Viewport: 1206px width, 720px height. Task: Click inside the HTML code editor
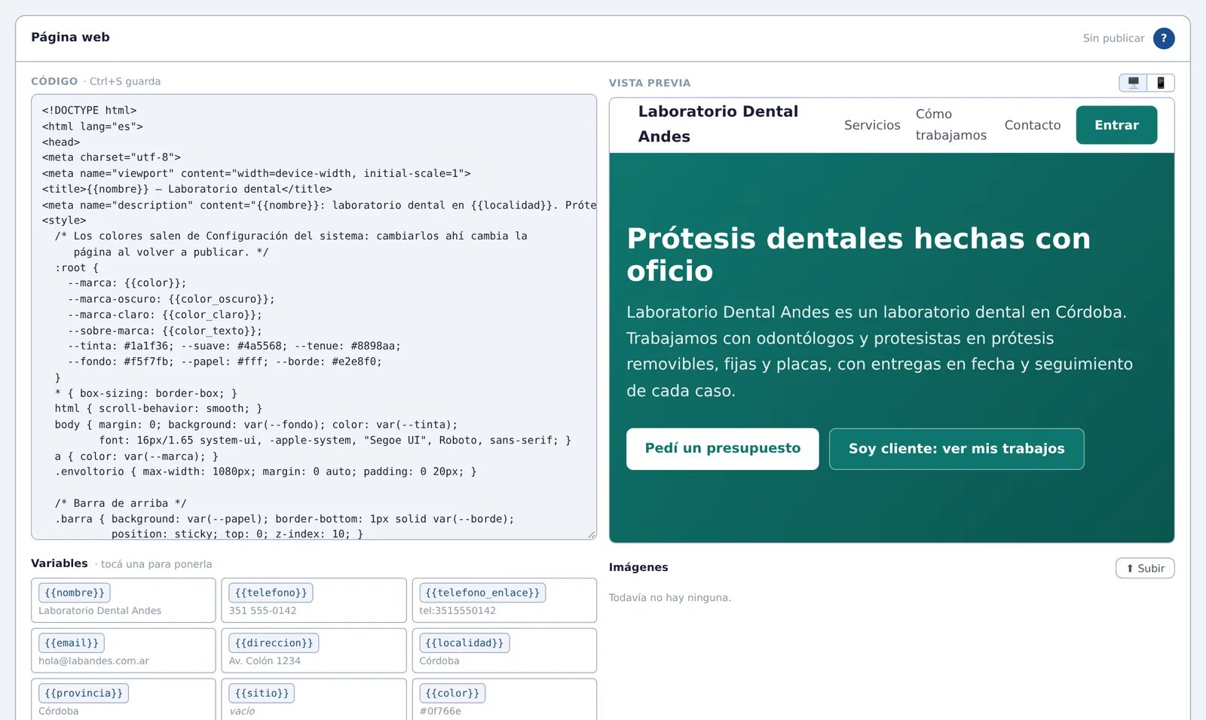pos(314,317)
